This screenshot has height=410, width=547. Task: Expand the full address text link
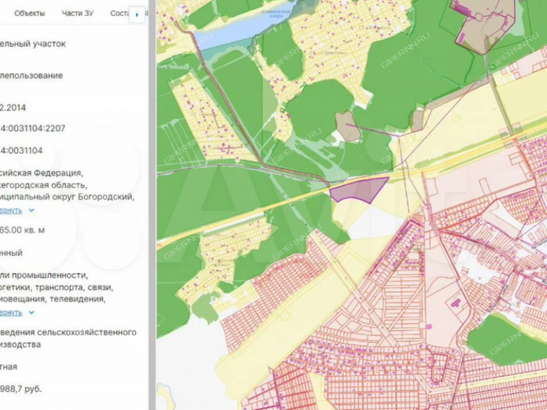pyautogui.click(x=11, y=210)
